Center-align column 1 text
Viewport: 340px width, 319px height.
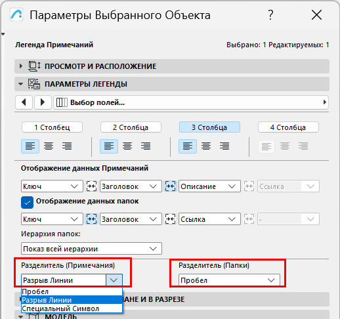tap(49, 146)
